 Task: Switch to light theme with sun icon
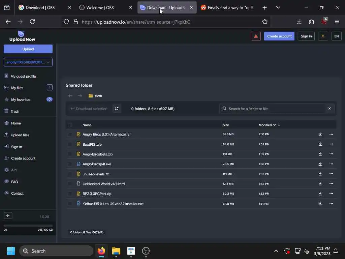(323, 36)
